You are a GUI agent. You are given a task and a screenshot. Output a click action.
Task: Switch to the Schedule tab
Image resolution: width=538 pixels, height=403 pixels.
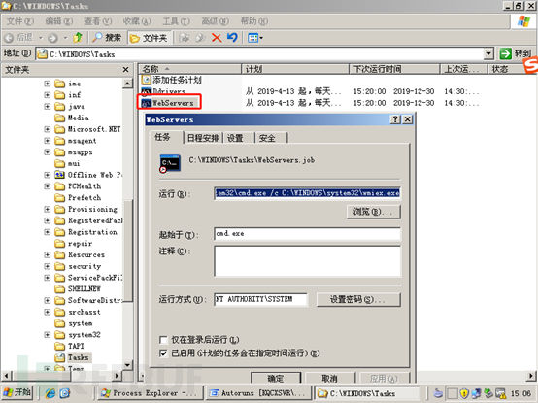click(x=203, y=138)
